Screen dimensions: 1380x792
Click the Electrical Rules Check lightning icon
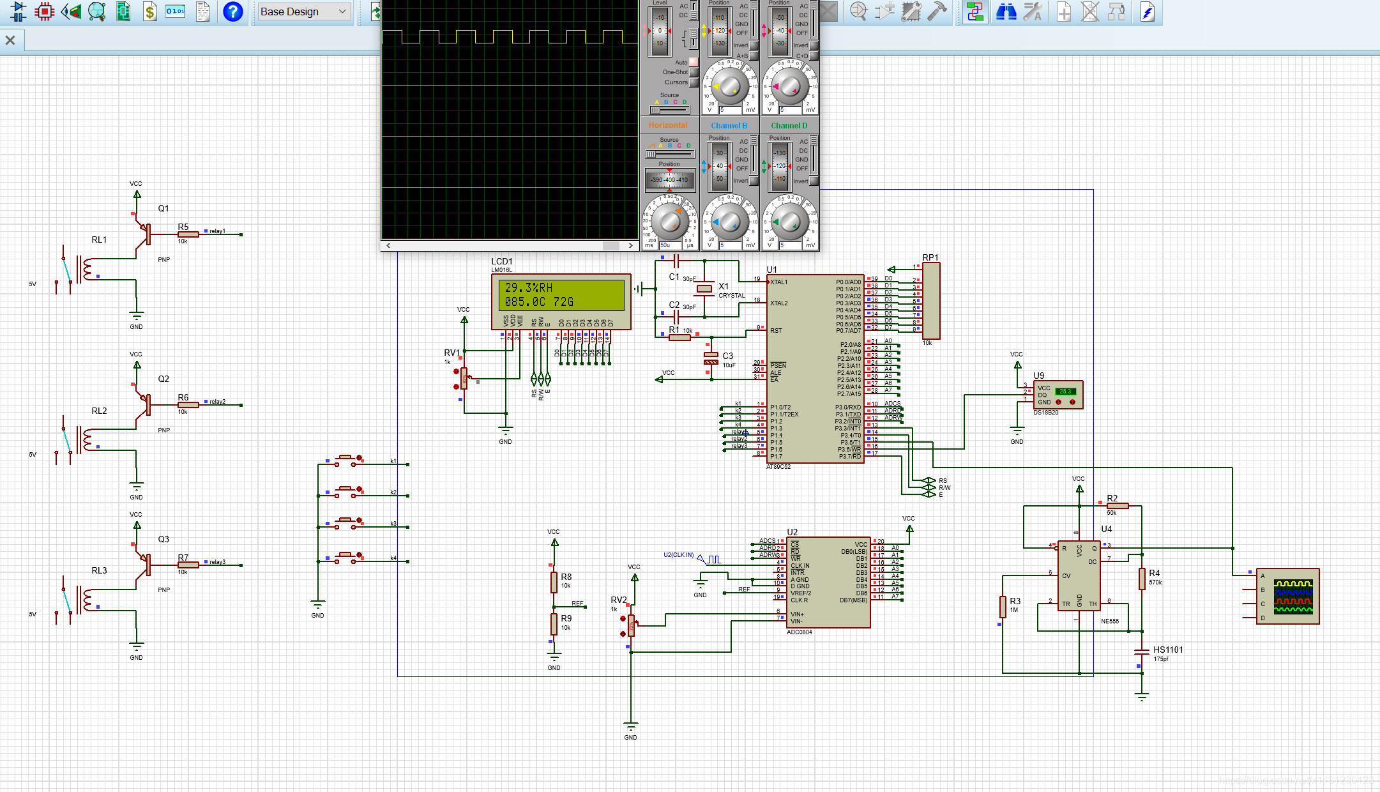(x=1148, y=11)
